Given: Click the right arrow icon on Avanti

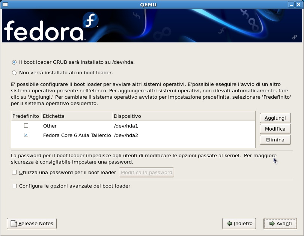Looking at the screenshot, I should [272, 224].
